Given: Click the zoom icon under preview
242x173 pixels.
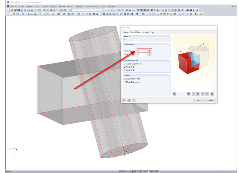Looking at the screenshot, I should click(212, 94).
